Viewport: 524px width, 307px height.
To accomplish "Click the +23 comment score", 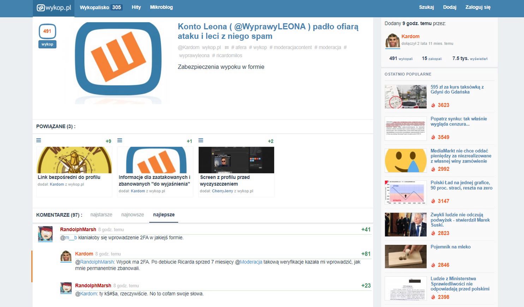I will pos(366,285).
